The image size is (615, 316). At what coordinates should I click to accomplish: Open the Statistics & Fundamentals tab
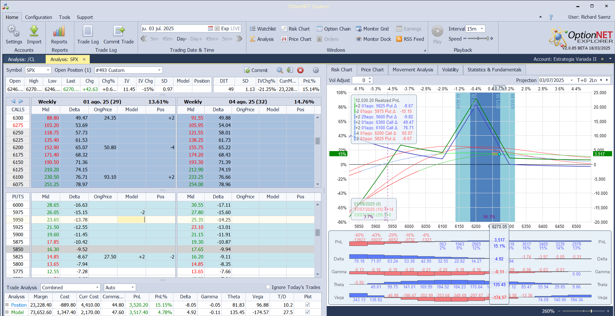[494, 70]
